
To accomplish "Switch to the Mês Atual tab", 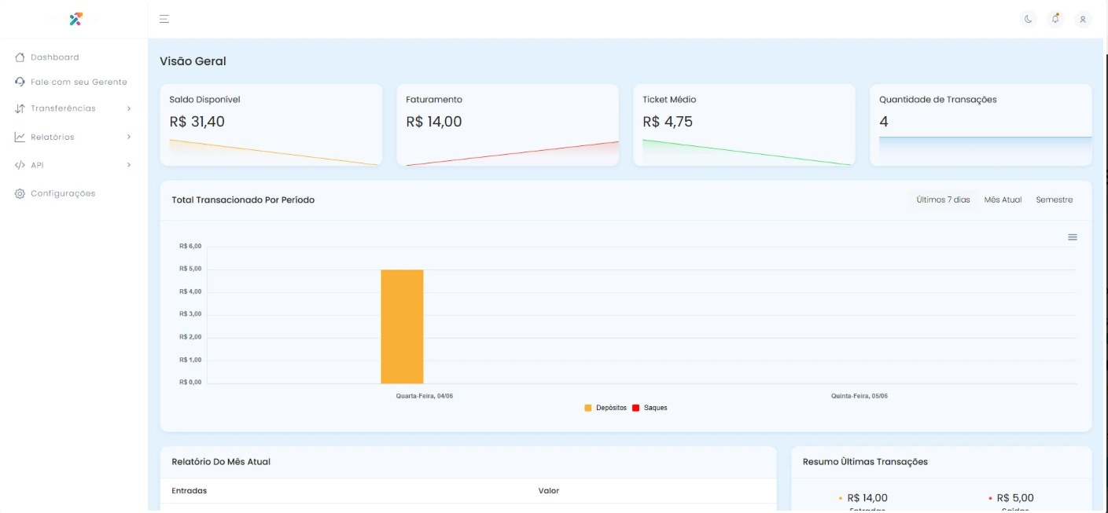I will coord(1003,200).
